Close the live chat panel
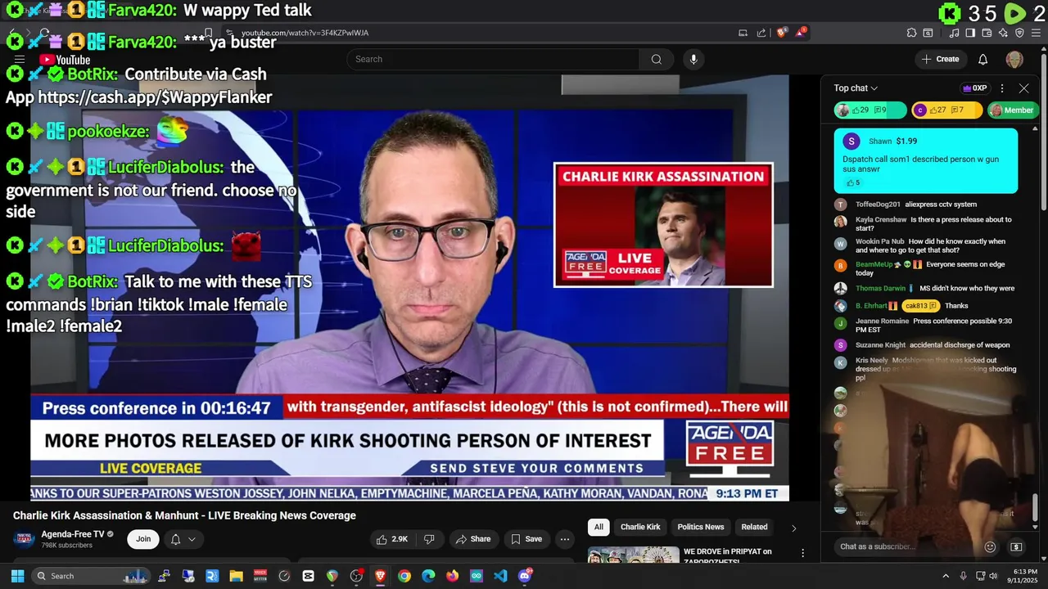The image size is (1048, 589). coord(1023,88)
